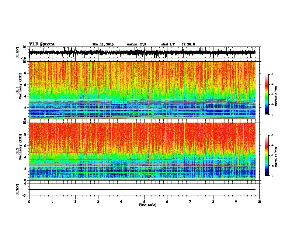Click the "-7" label on ch.1 color bar
The height and width of the screenshot is (226, 292).
[272, 114]
